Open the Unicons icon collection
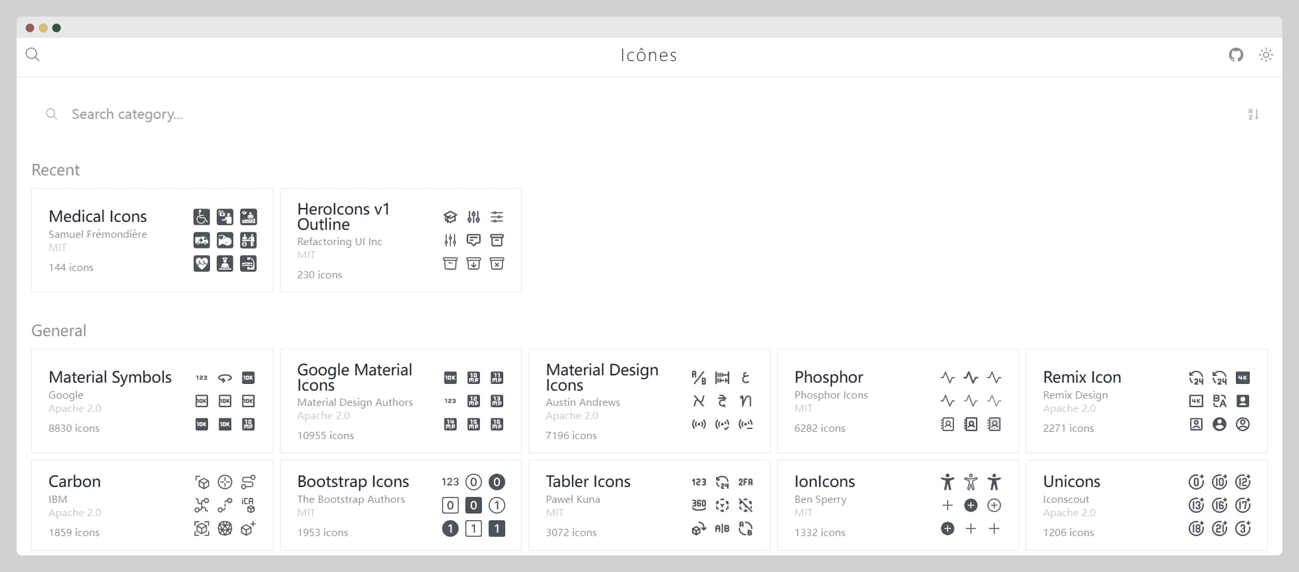Viewport: 1299px width, 572px height. [1071, 482]
